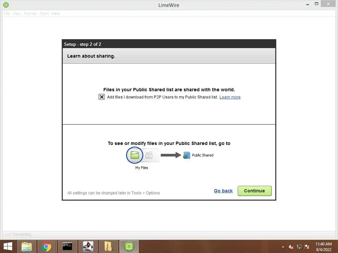Open the Action Center flag icon
The image size is (338, 253).
click(307, 247)
